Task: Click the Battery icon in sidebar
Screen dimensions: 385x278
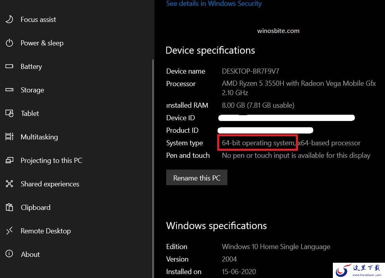Action: click(9, 66)
